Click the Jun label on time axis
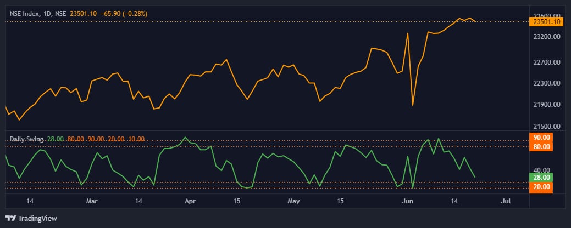 click(x=407, y=201)
